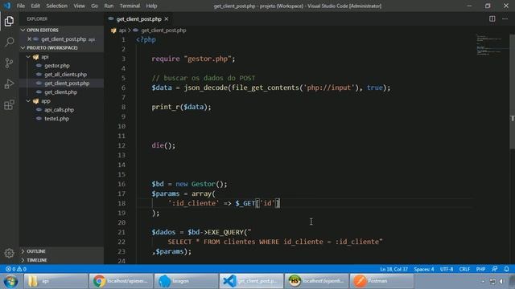Open the View menu

(79, 6)
